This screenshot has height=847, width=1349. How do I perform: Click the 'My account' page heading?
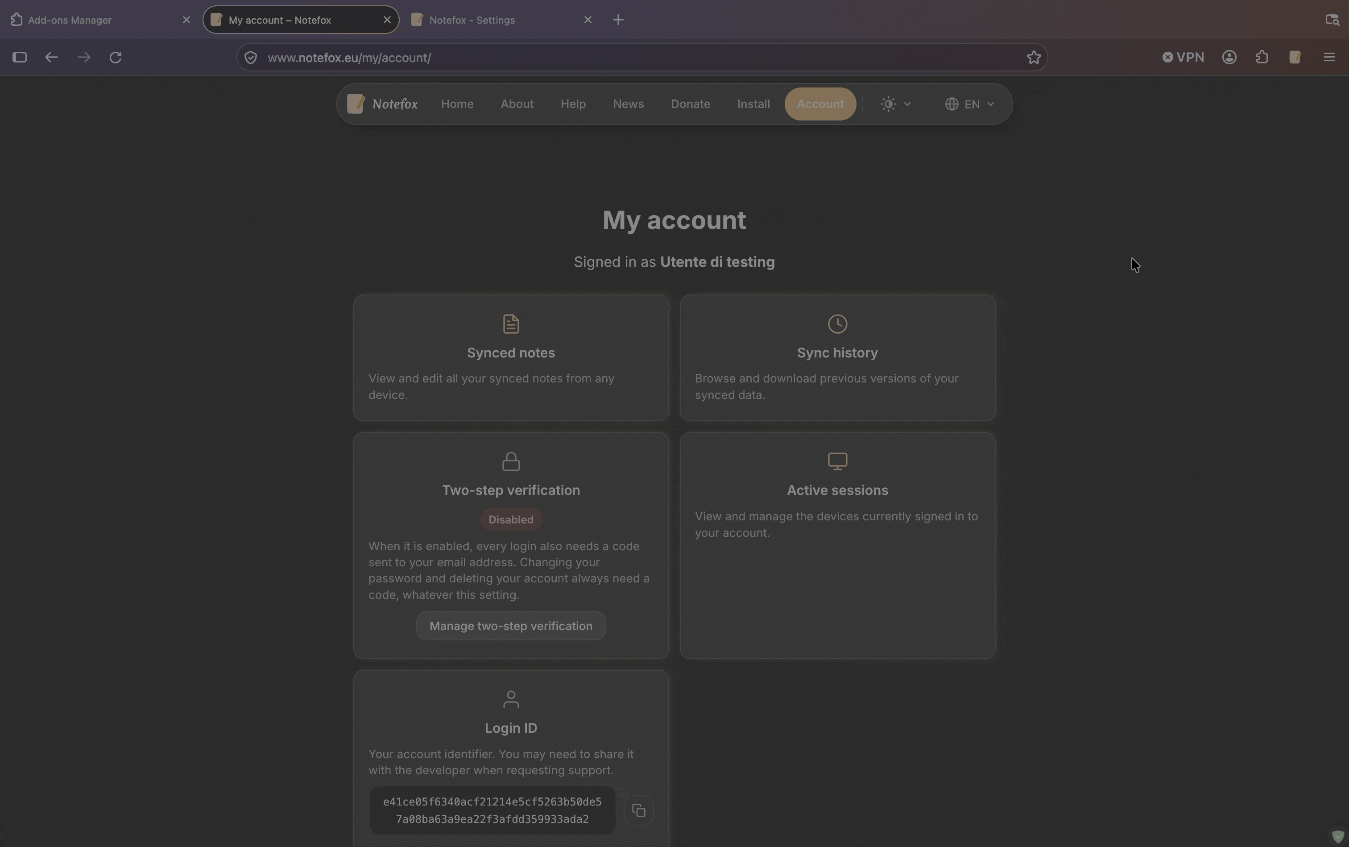click(x=674, y=220)
